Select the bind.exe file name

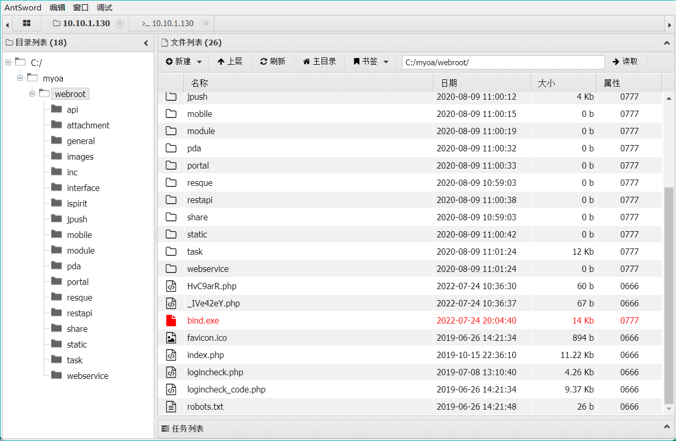[203, 320]
